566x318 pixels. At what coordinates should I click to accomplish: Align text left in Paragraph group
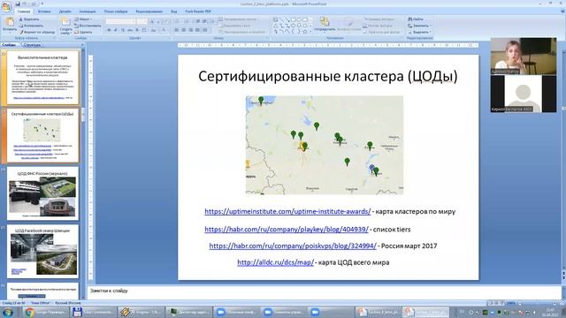point(177,30)
